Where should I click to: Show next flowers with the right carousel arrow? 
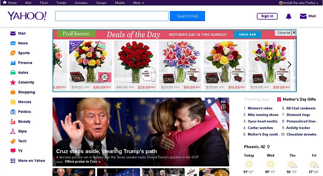(289, 64)
